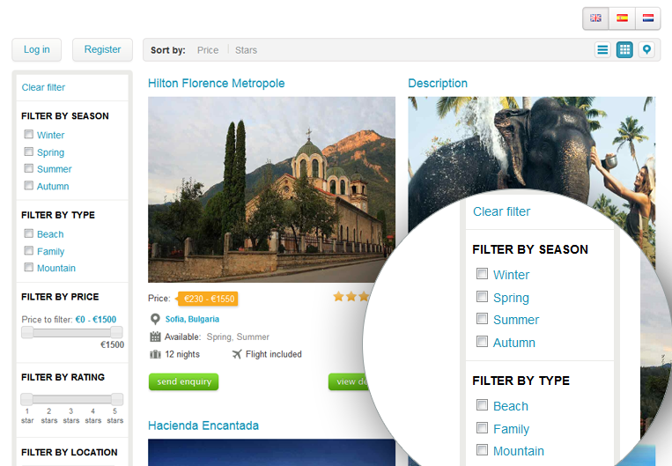Tick the Beach checkbox in magnified circle
Image resolution: width=672 pixels, height=466 pixels.
point(482,404)
